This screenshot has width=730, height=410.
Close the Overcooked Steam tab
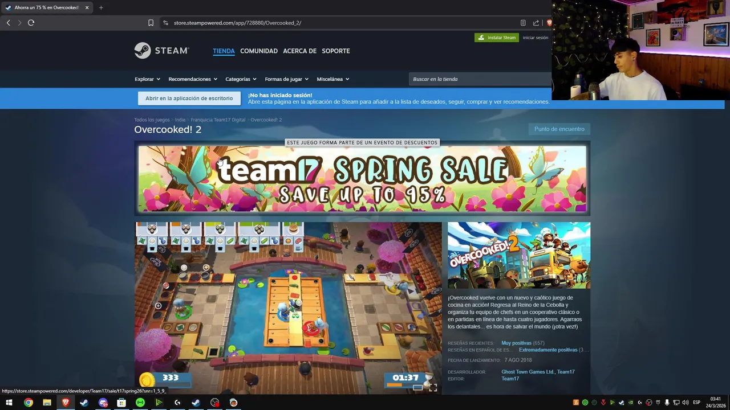coord(87,7)
